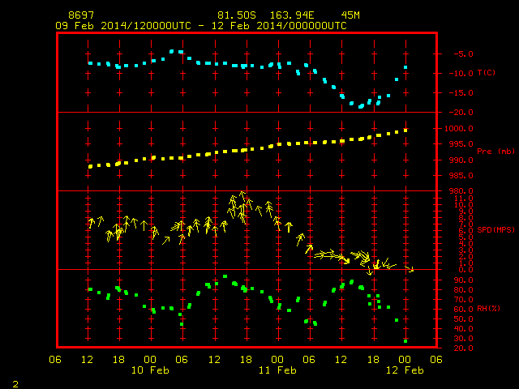This screenshot has height=389, width=519.
Task: Click the RH(%) humidity axis label
Action: (488, 309)
